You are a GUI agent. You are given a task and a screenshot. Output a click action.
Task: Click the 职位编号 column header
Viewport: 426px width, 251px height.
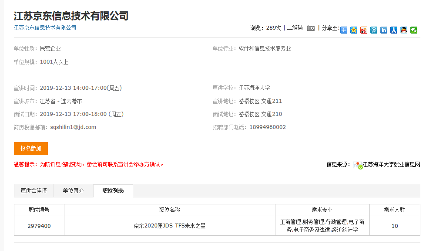point(39,210)
